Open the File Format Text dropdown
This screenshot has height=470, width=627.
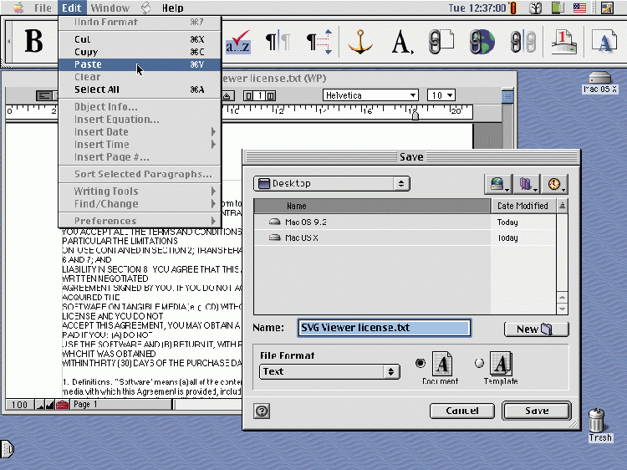tap(329, 371)
